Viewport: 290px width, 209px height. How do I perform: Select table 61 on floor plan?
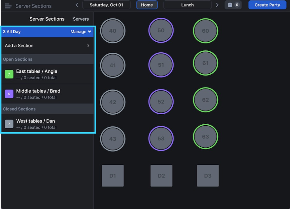205,63
